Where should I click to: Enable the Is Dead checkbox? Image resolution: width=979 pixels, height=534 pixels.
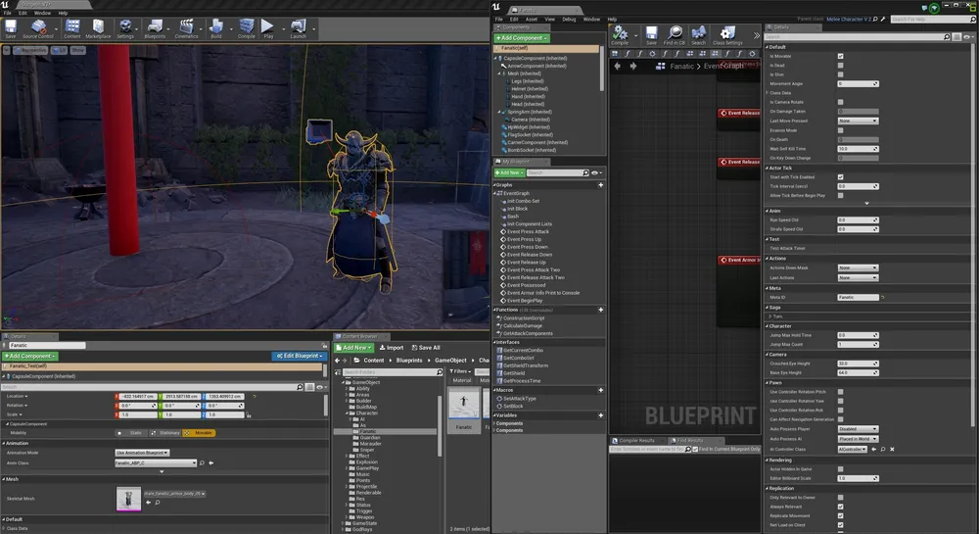[840, 66]
